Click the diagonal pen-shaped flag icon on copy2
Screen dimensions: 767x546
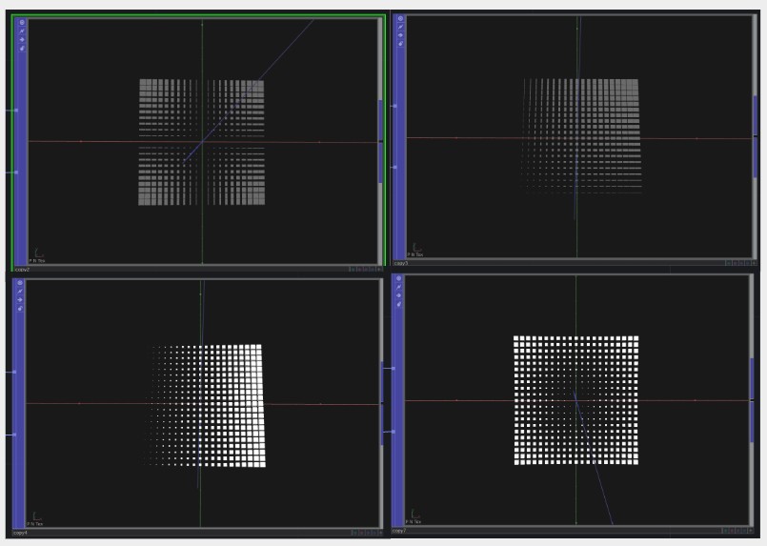tap(22, 30)
